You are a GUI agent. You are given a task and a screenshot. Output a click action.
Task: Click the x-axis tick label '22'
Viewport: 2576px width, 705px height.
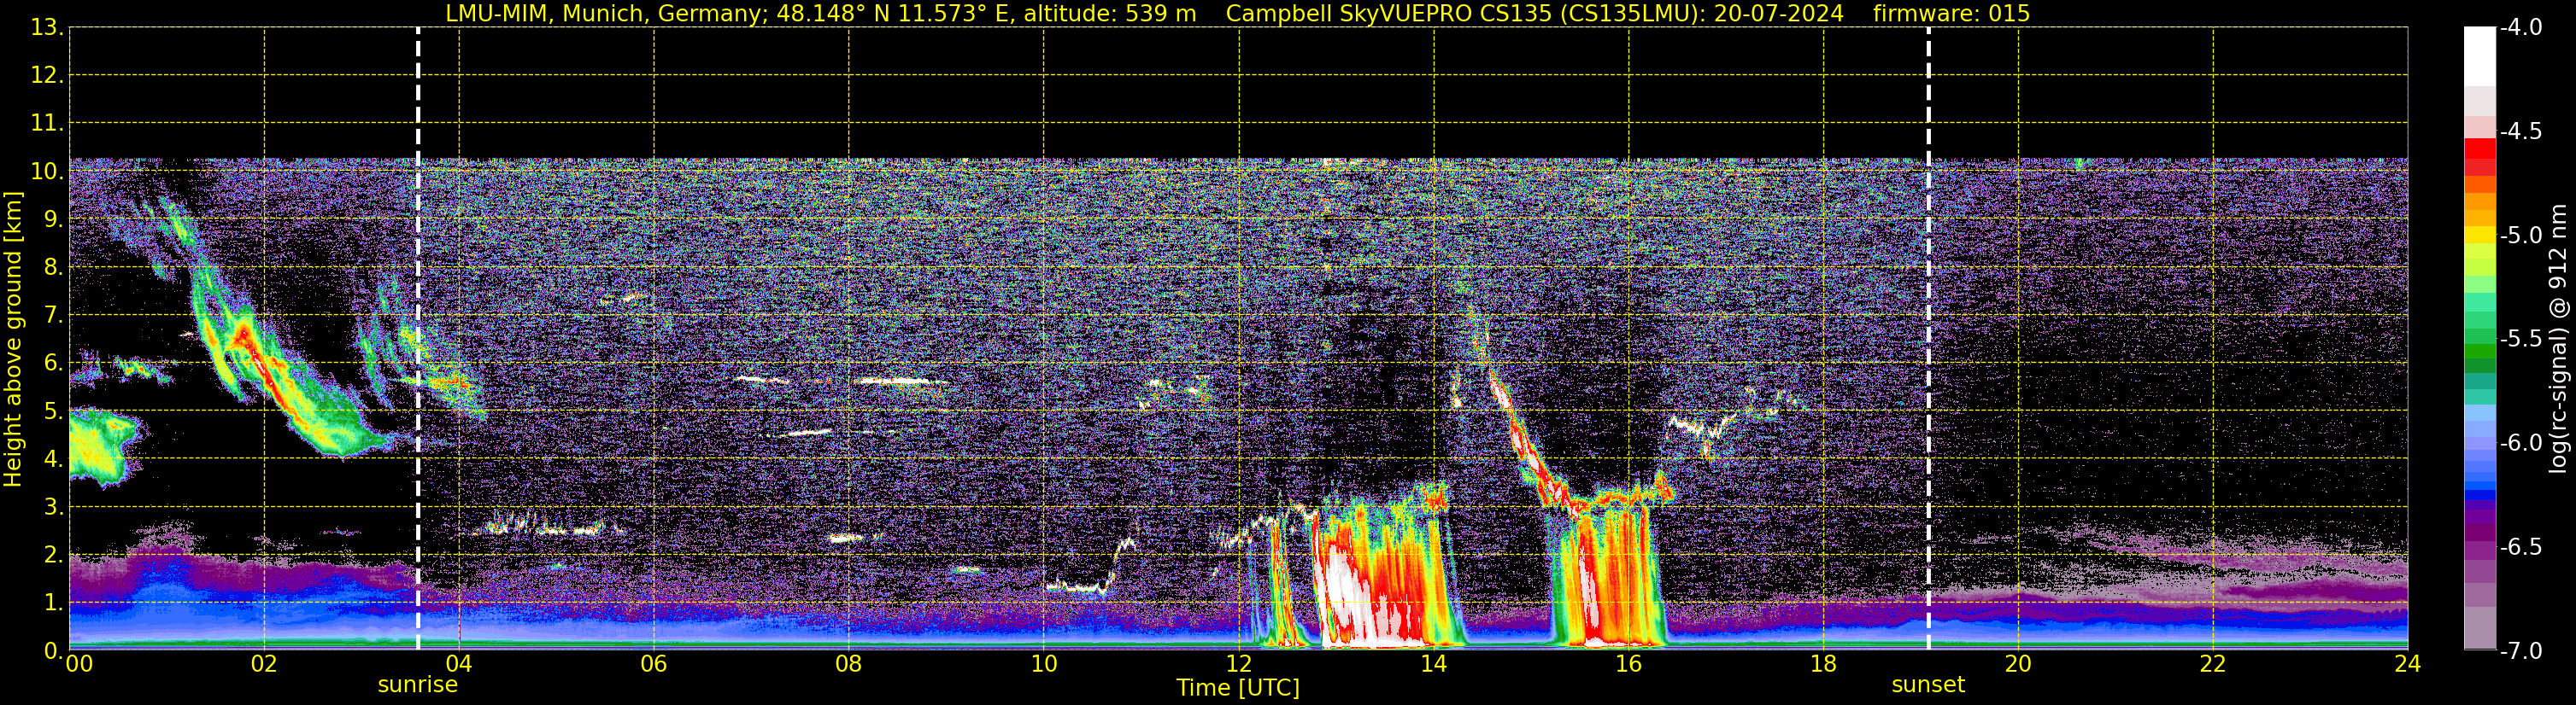(2213, 664)
